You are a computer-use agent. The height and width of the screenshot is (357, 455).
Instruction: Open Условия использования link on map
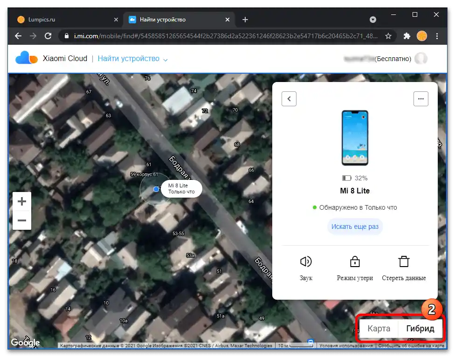[x=346, y=345]
